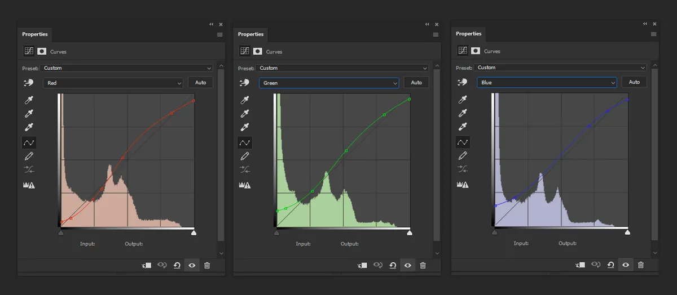Click Auto button in Green panel
The image size is (677, 295).
tap(416, 83)
